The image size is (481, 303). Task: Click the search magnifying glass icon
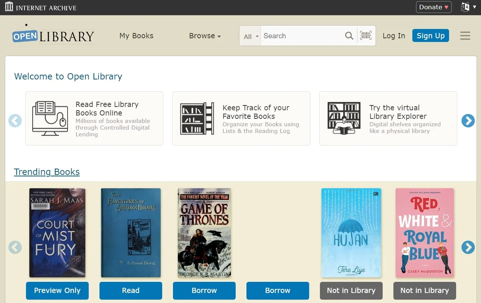(349, 35)
